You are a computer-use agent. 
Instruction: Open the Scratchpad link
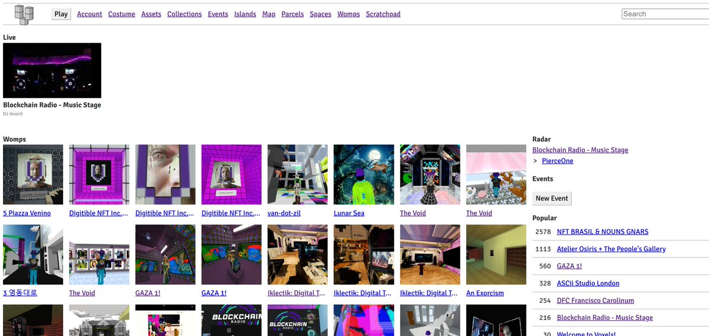click(x=383, y=14)
